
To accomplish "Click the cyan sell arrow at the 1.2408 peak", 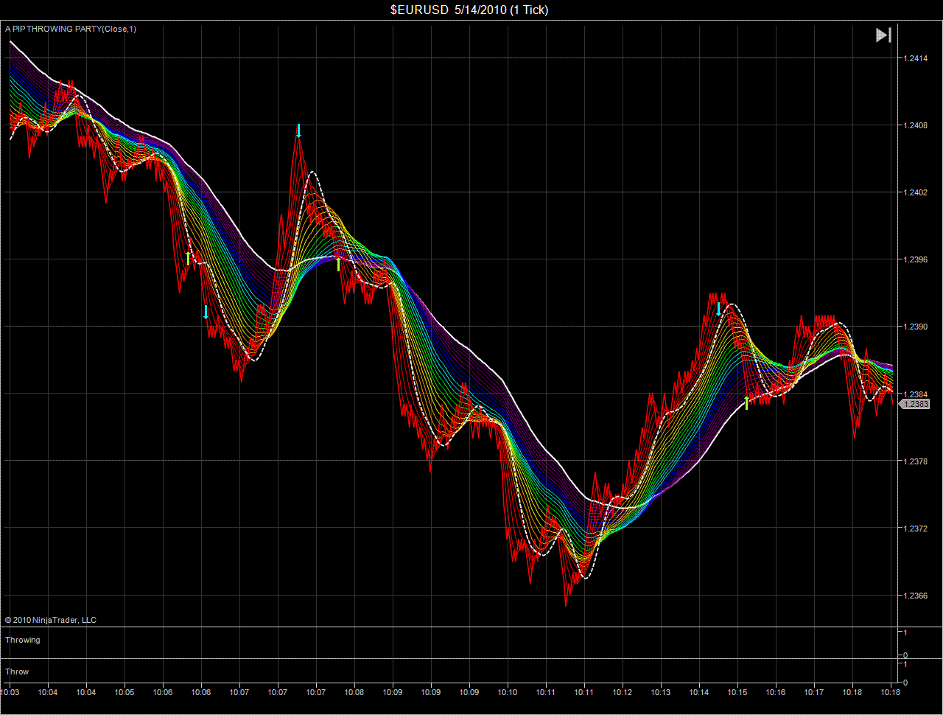I will coord(298,130).
